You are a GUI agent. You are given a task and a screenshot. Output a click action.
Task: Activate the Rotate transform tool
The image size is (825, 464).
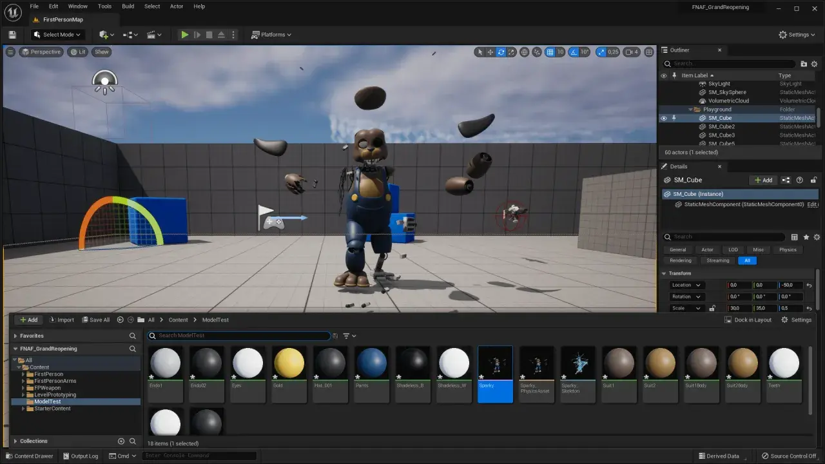pos(501,52)
